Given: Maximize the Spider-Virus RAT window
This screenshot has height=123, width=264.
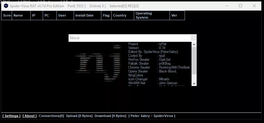Looking at the screenshot, I should tap(241, 6).
